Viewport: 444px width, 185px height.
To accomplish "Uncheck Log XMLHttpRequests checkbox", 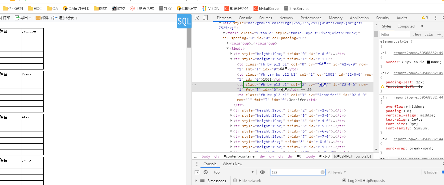I will tap(344, 180).
